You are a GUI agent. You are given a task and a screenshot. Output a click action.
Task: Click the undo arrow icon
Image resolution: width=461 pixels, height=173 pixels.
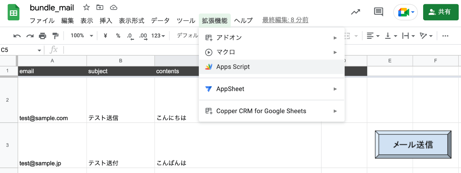(17, 36)
